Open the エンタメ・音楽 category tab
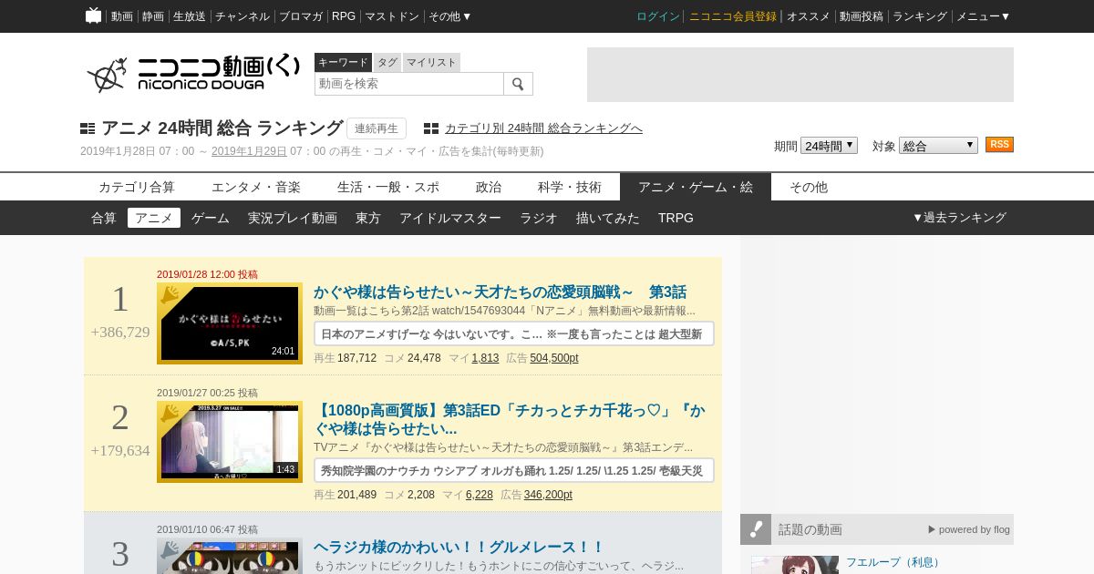Viewport: 1094px width, 574px height. 256,187
